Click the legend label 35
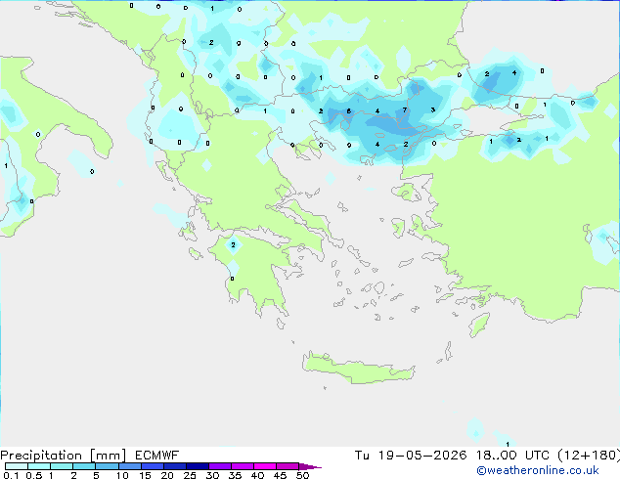This screenshot has height=479, width=620. [235, 475]
